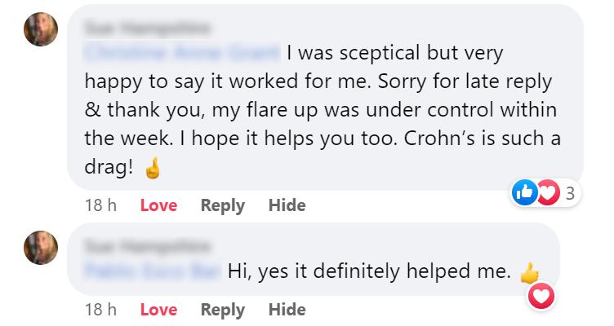614x326 pixels.
Task: Click the crossed-fingers emoji after 'drag!'
Action: point(153,170)
